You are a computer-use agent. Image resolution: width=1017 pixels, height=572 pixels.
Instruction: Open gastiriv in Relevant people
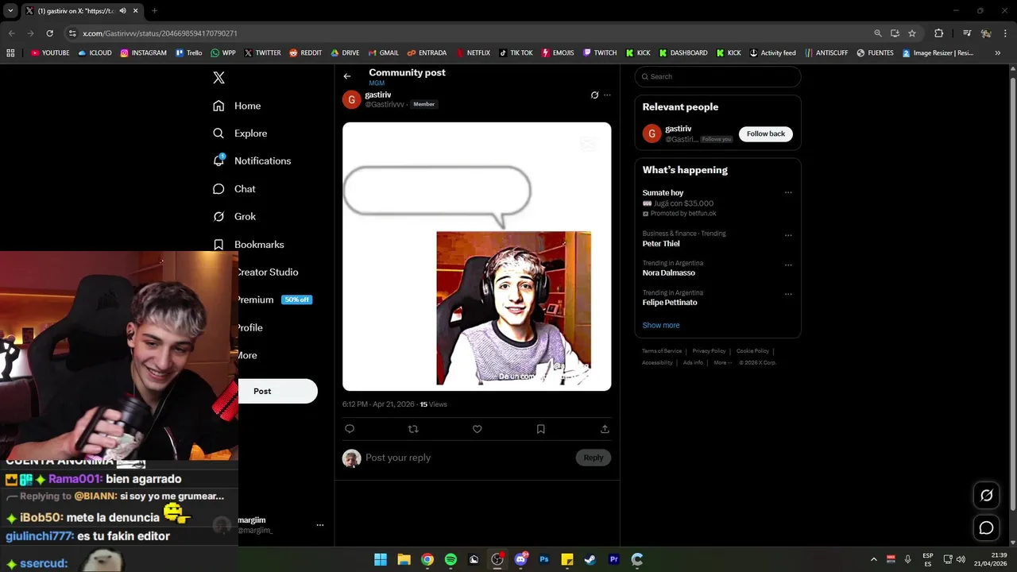[x=679, y=129]
